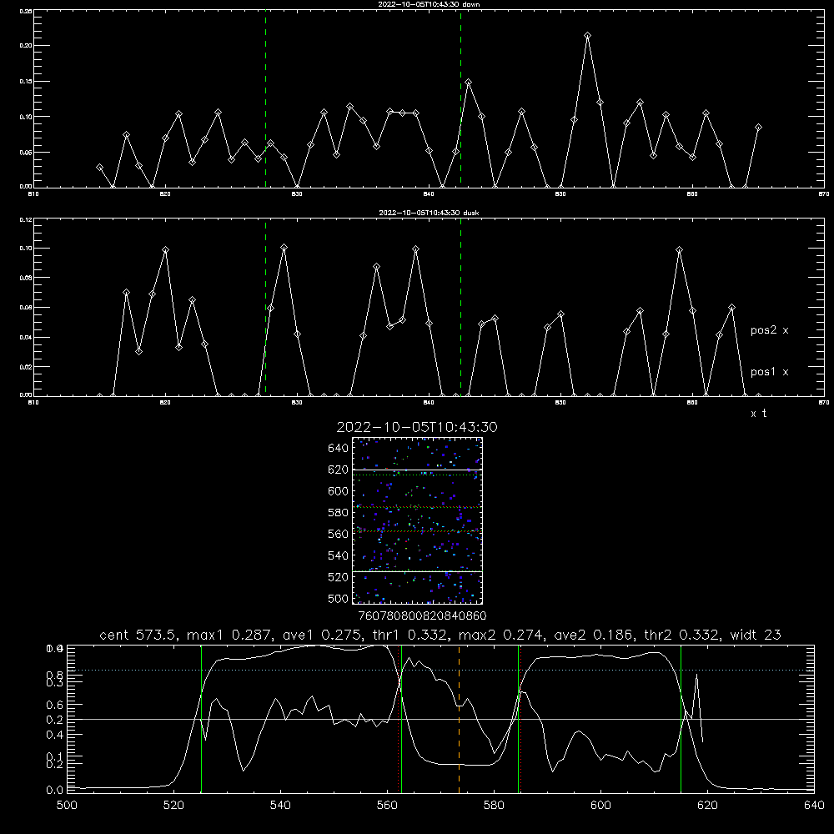834x834 pixels.
Task: Select the 'pos1 x' label
Action: (x=769, y=372)
